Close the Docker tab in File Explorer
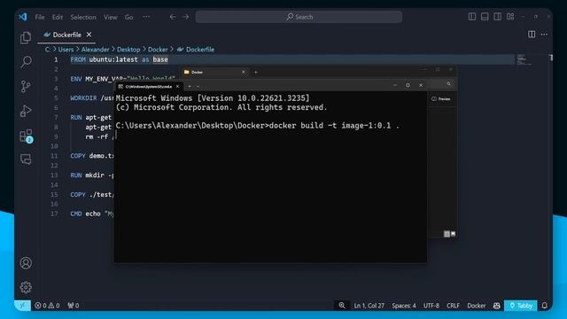The image size is (567, 319). (x=243, y=73)
